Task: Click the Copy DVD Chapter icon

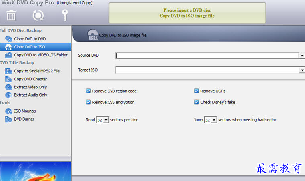Action: tap(8, 79)
